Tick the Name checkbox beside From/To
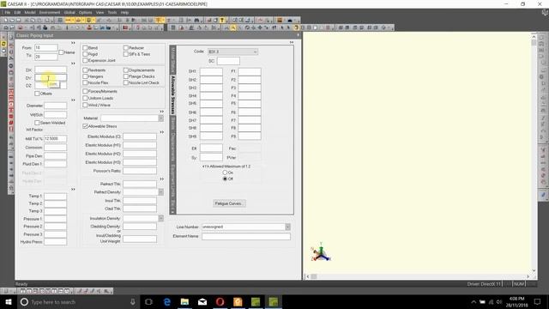The image size is (549, 309). [61, 52]
